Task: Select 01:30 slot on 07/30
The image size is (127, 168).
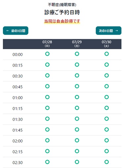Action: pos(106,119)
